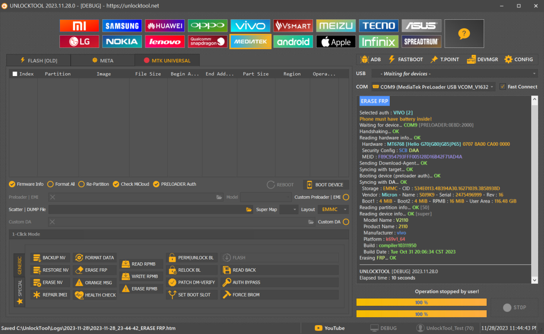Select the Xiaomi MI brand icon

coord(79,26)
